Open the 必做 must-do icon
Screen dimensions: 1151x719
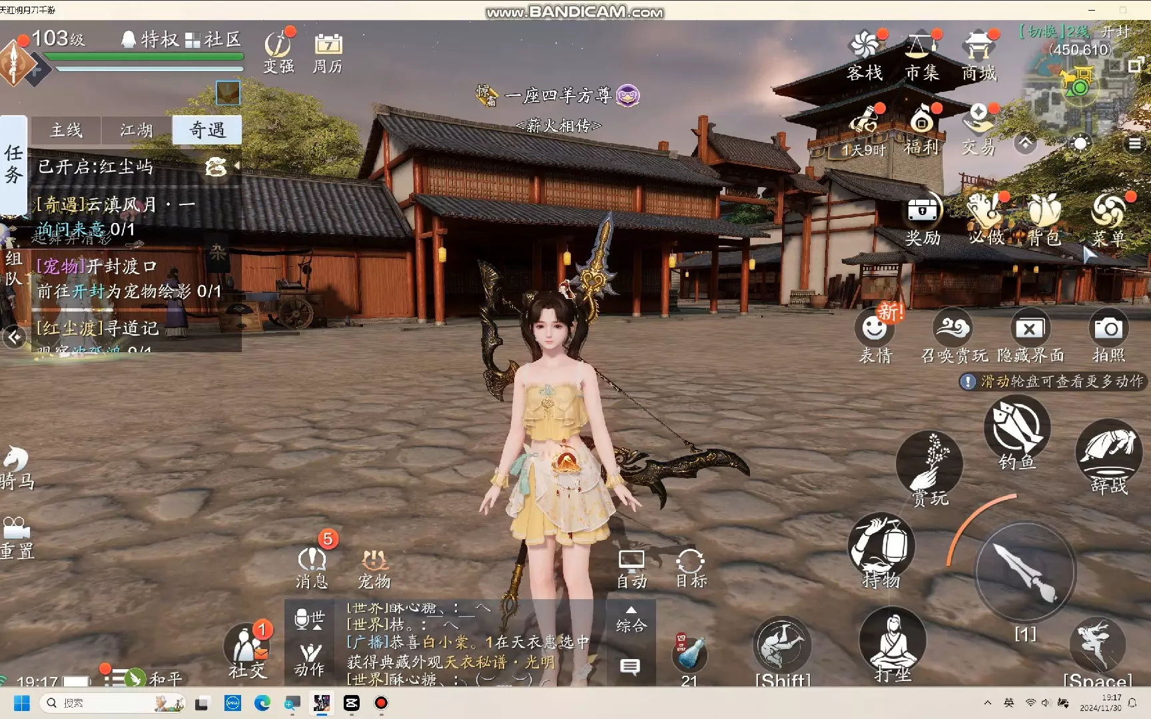click(986, 220)
